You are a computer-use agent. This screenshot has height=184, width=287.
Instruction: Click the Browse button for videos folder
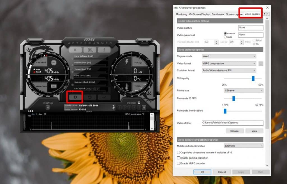pyautogui.click(x=234, y=131)
